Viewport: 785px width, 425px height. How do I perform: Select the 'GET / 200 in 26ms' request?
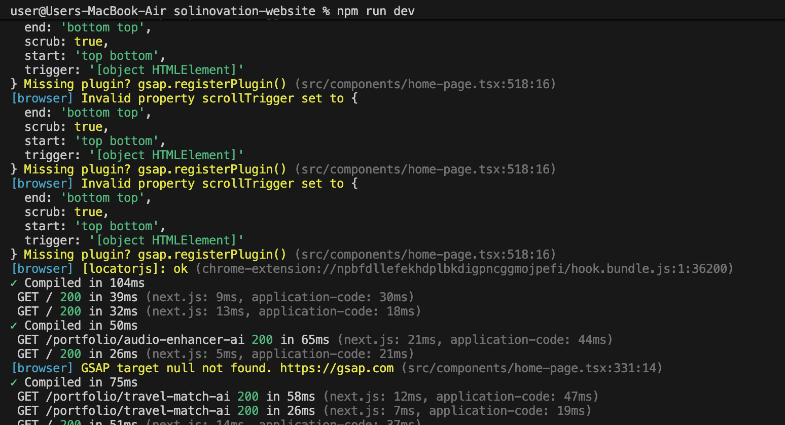click(78, 354)
